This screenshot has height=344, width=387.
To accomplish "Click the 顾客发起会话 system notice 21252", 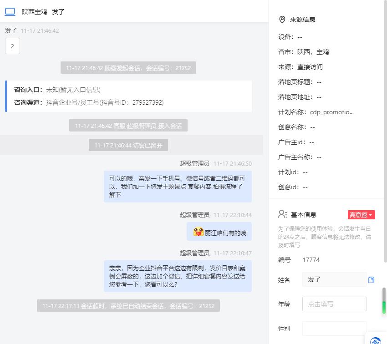I will pyautogui.click(x=128, y=68).
